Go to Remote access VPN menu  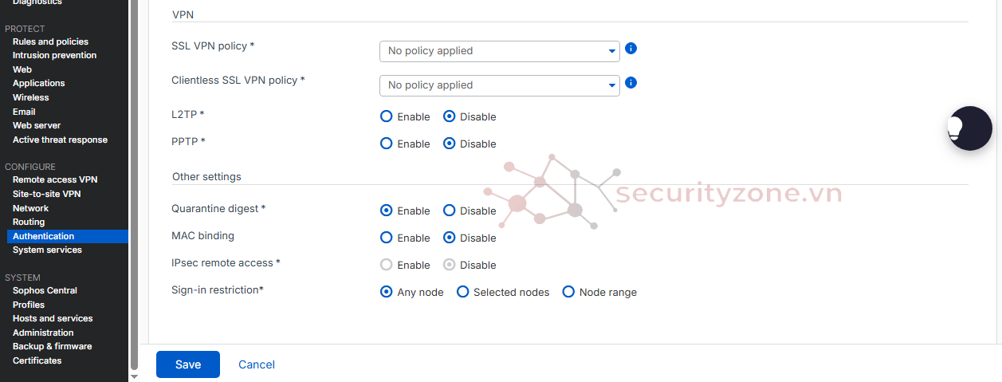tap(55, 180)
